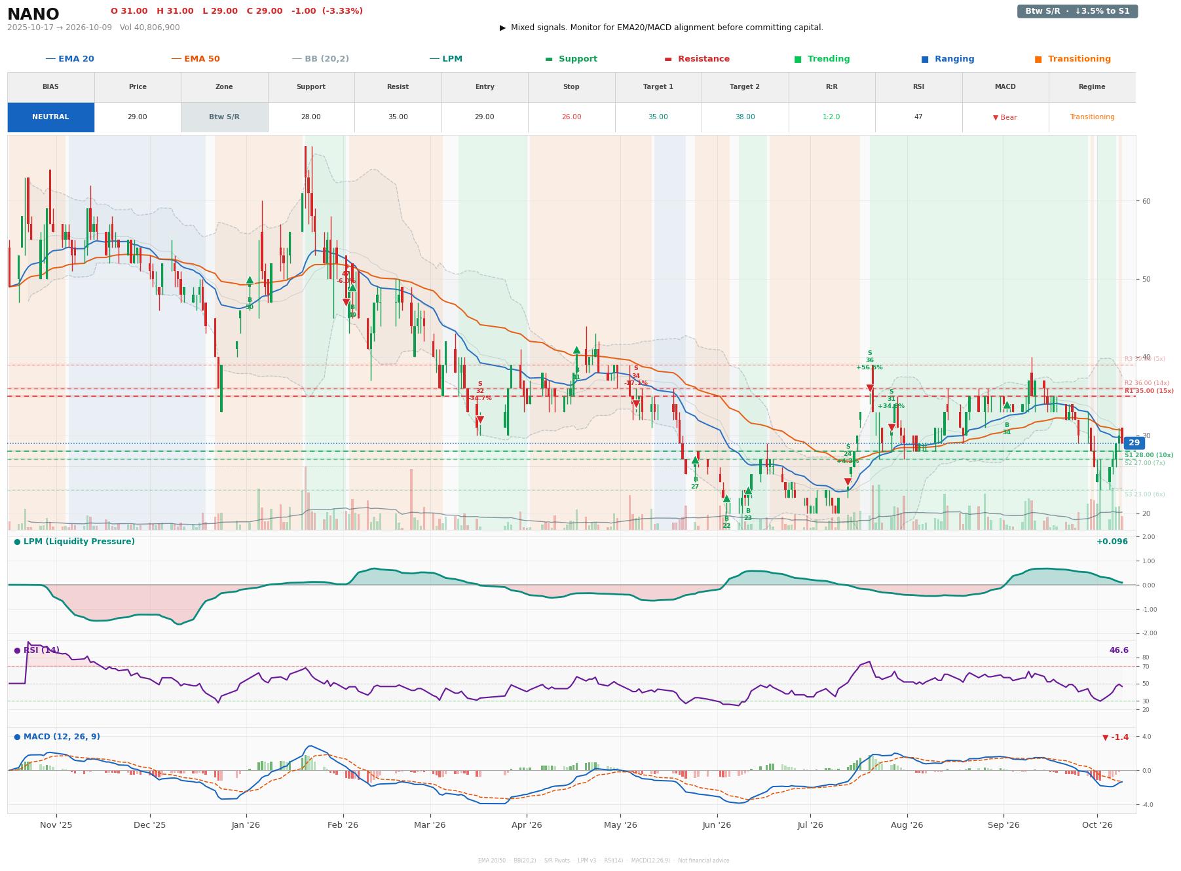Click the R1 35.00 (15x) resistance label
Image resolution: width=1181 pixels, height=871 pixels.
1149,391
